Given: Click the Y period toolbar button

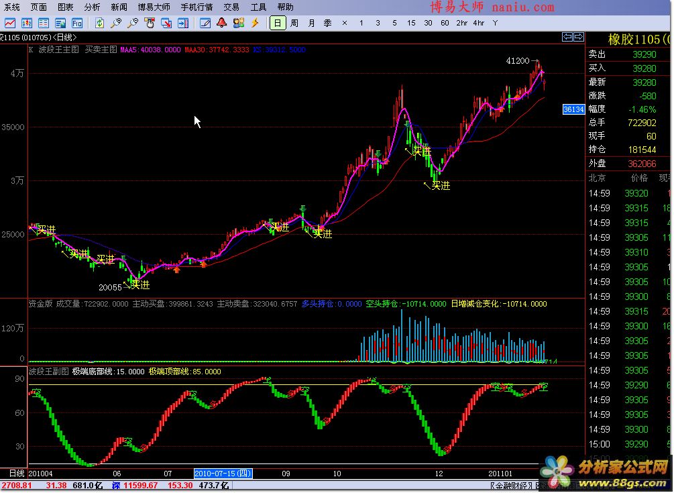Looking at the screenshot, I should click(x=495, y=23).
